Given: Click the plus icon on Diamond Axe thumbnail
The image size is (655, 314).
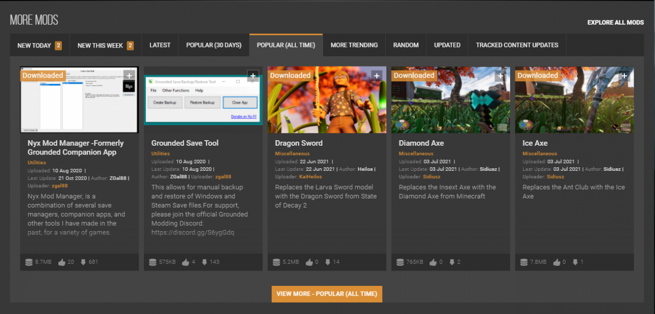Looking at the screenshot, I should (500, 76).
